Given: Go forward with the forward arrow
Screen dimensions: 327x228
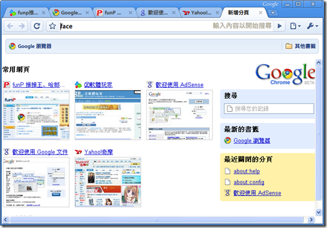Looking at the screenshot, I should [x=21, y=26].
